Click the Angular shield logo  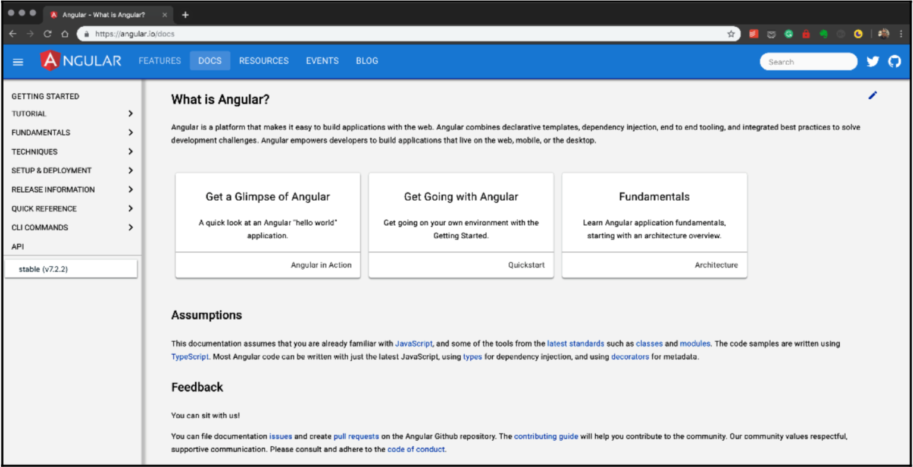(x=50, y=61)
